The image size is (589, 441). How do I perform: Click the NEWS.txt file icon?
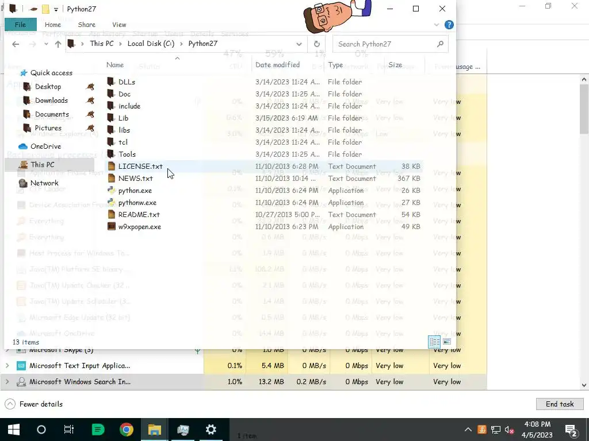(x=111, y=178)
